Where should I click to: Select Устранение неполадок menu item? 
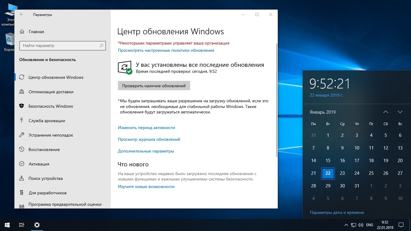[63, 135]
